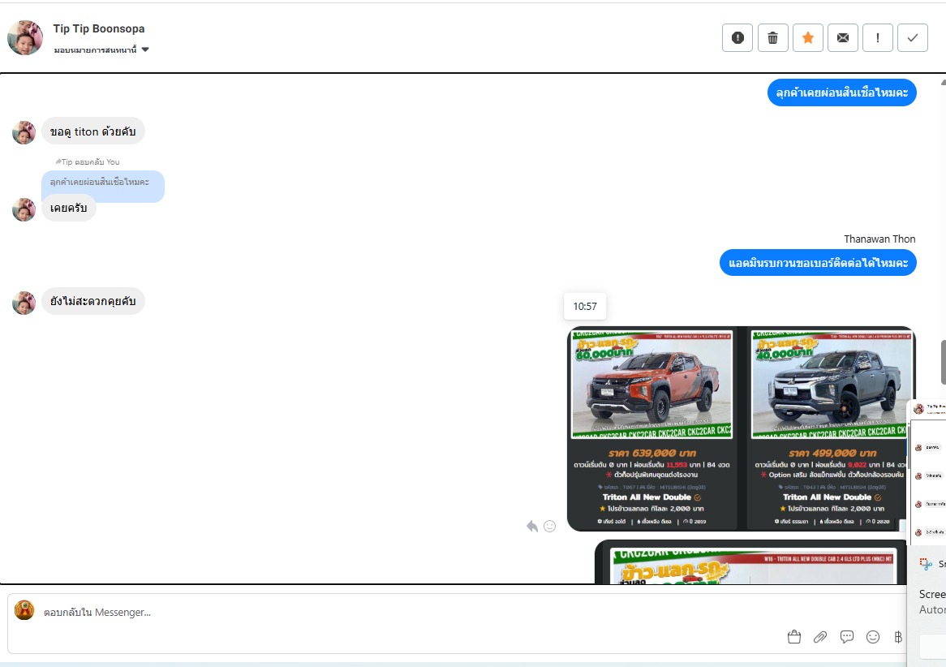Click the baht payment icon in reply box
Screen dimensions: 946x667
coord(898,637)
